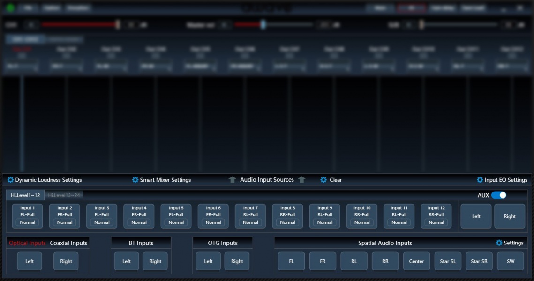Select the SW spatial audio input

tap(511, 261)
